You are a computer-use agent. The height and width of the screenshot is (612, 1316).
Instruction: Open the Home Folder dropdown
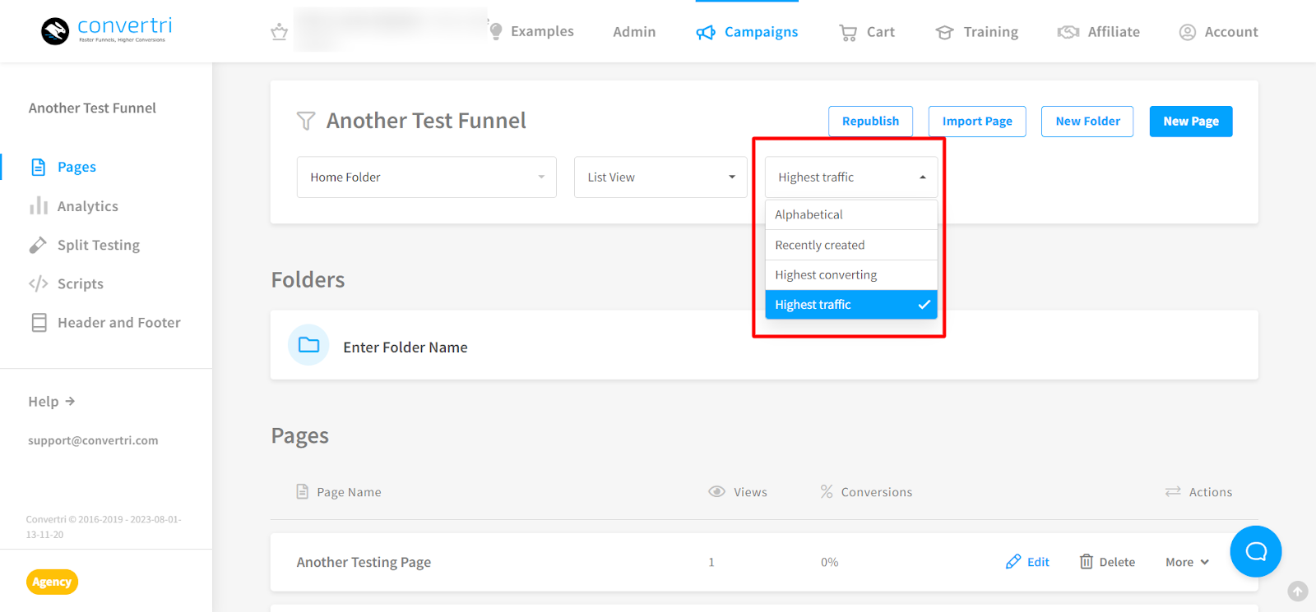point(426,177)
